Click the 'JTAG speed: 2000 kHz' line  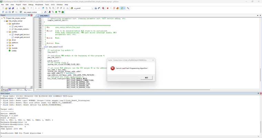click(x=11, y=129)
